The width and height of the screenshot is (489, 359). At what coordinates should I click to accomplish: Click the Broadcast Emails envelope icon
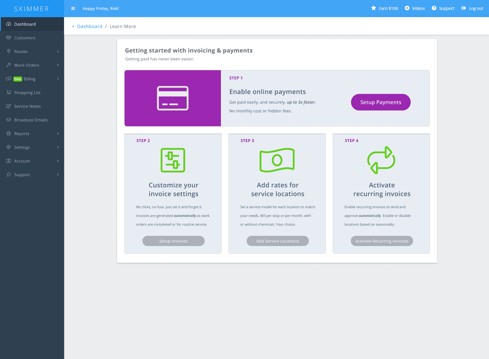9,120
